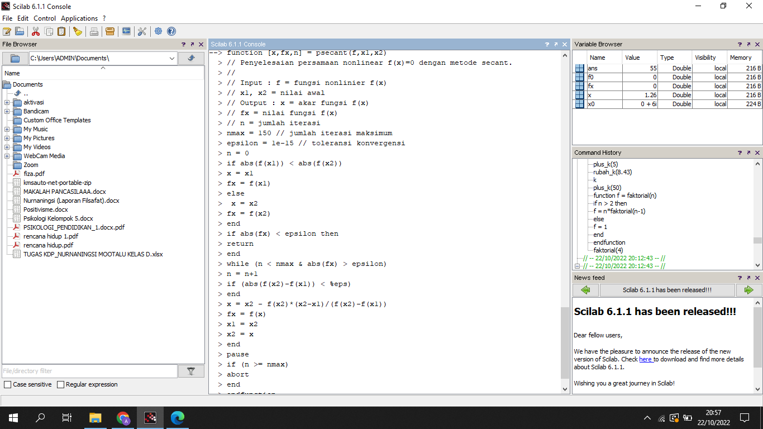Open help for File Browser panel
763x429 pixels.
pos(183,44)
